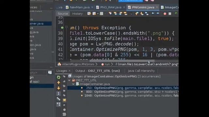The height and width of the screenshot is (117, 209).
Task: Close the Usages tab
Action: coord(70,71)
